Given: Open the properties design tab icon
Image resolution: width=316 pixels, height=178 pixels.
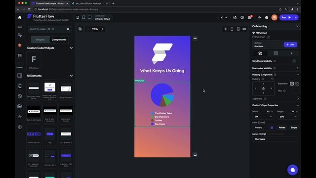Looking at the screenshot, I should [x=260, y=53].
